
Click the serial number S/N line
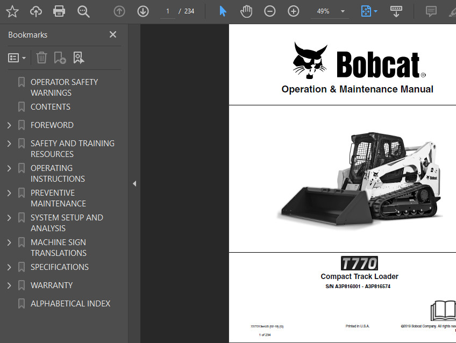pyautogui.click(x=358, y=287)
